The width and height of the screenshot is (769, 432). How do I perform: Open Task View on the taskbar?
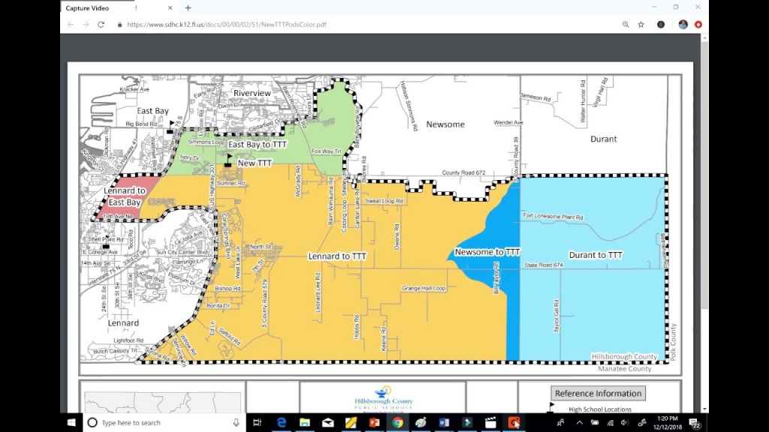(257, 423)
